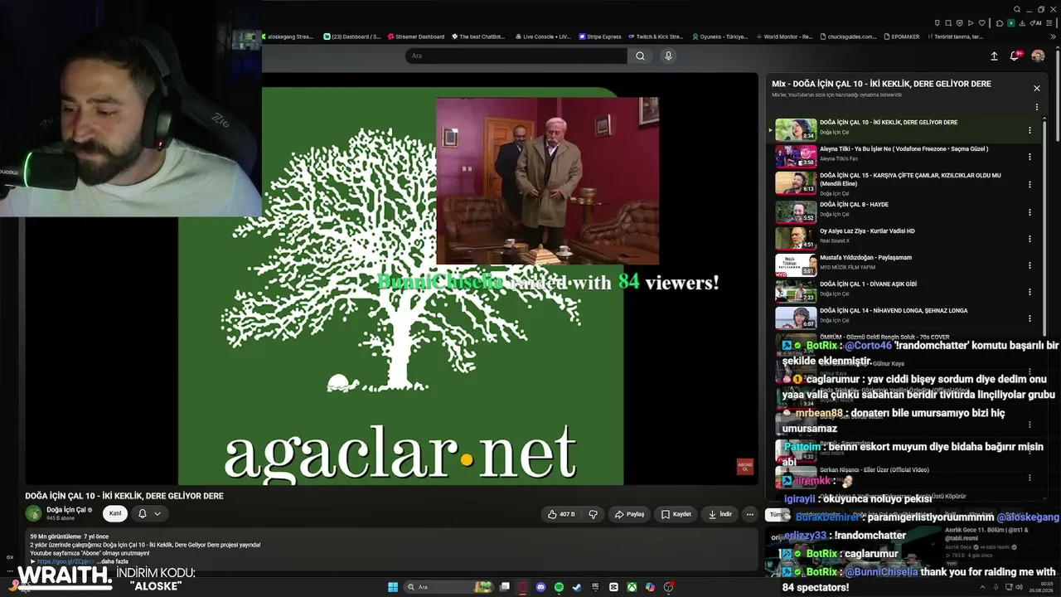Play DOĞA İÇİN ÇAL 14 - NİHAVEND LONGA thumbnail
Image resolution: width=1061 pixels, height=597 pixels.
pyautogui.click(x=796, y=318)
